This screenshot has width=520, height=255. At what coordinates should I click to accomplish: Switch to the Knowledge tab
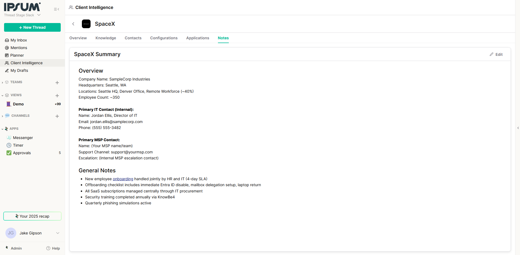(x=106, y=38)
